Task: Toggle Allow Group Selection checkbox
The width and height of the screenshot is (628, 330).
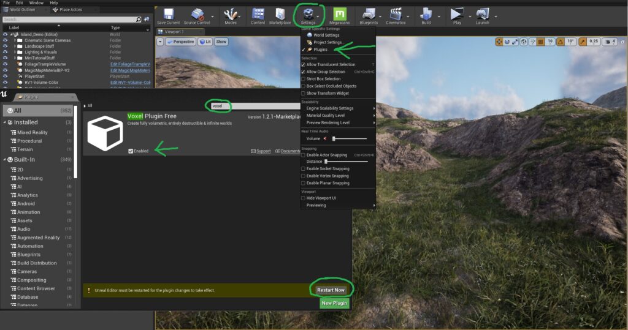Action: (303, 72)
